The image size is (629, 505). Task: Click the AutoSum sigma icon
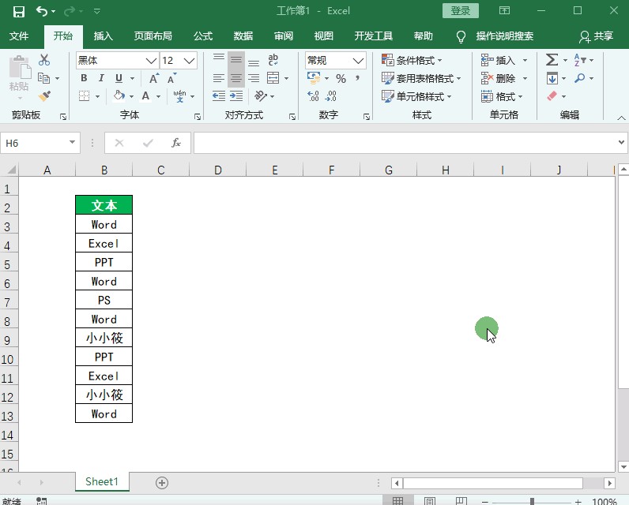(x=552, y=61)
